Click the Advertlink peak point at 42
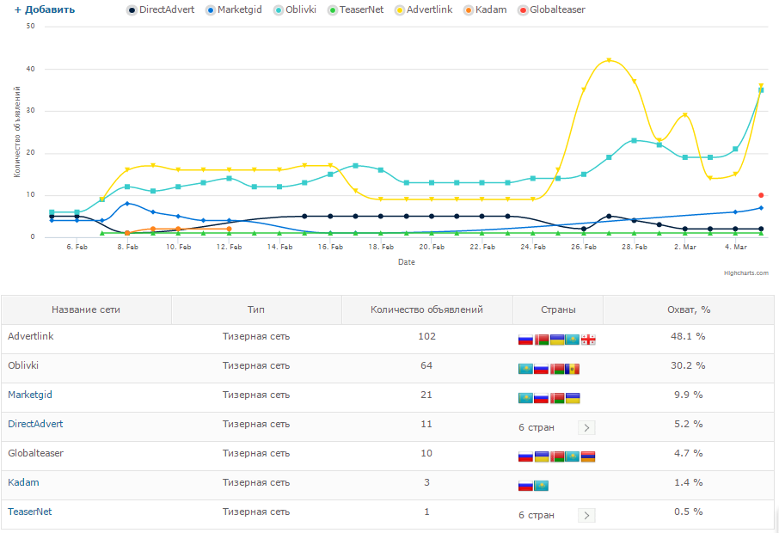Image resolution: width=779 pixels, height=533 pixels. pos(609,60)
